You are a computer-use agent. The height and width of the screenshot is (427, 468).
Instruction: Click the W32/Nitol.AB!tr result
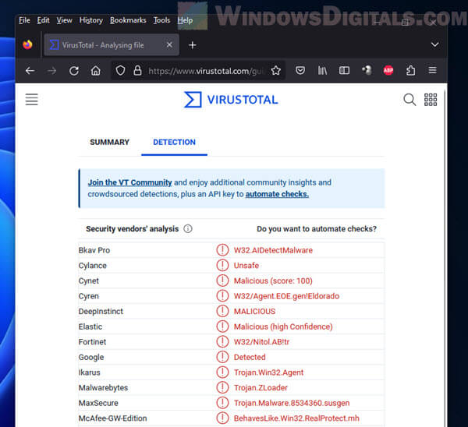click(x=261, y=342)
